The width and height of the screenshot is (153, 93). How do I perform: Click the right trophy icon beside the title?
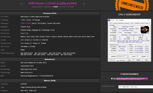[x=84, y=5]
